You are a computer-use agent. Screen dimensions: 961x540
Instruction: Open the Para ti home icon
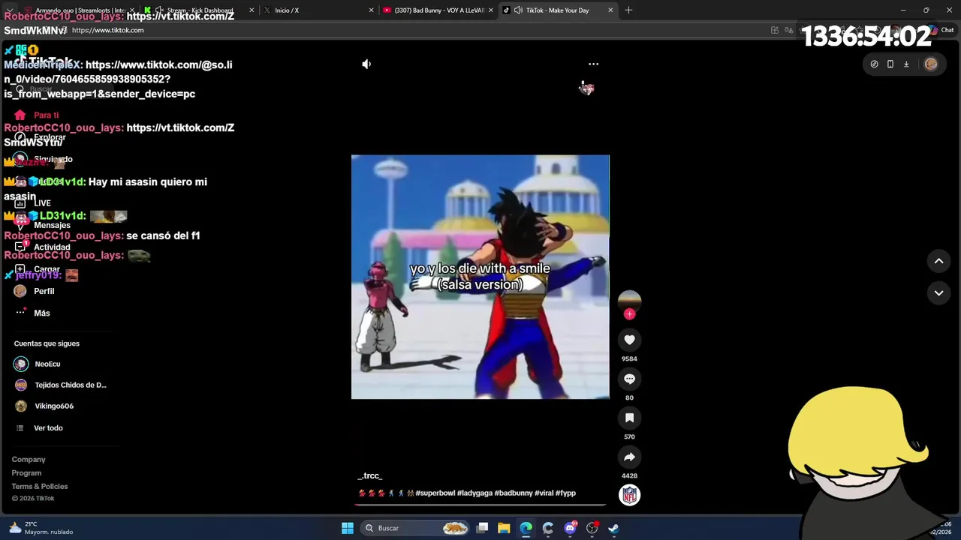(20, 115)
